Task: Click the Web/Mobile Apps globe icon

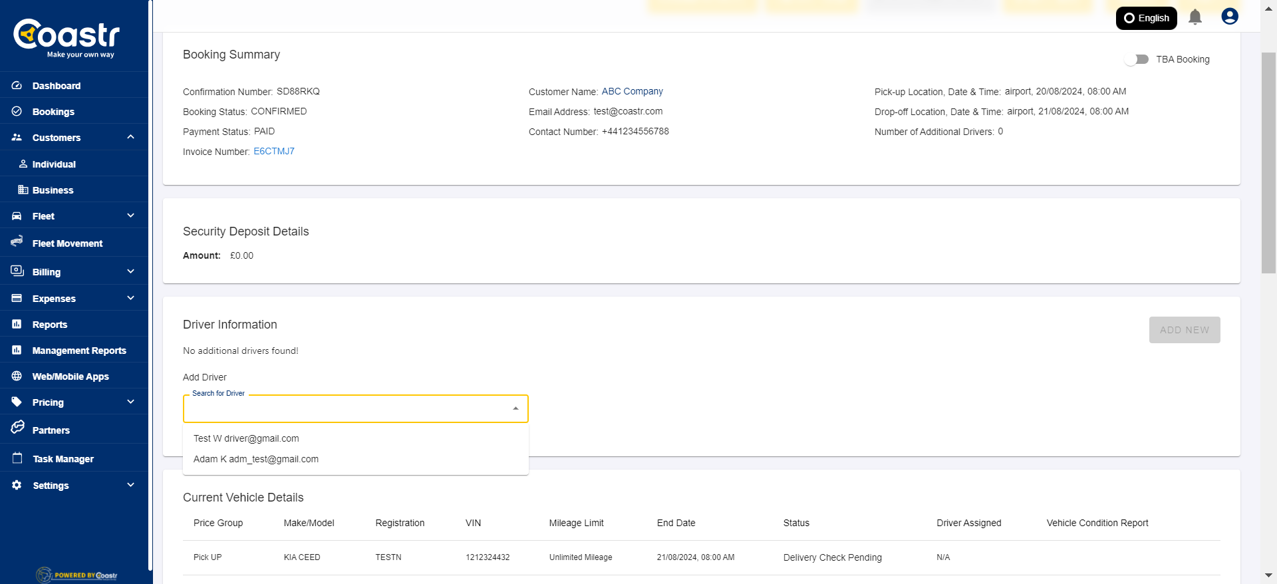Action: tap(17, 376)
